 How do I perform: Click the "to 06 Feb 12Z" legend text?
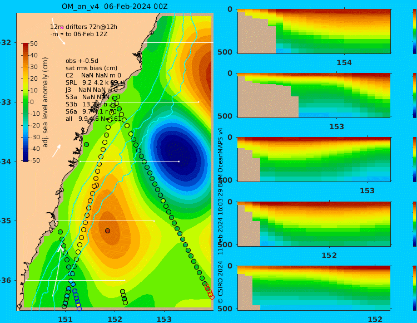[86, 34]
